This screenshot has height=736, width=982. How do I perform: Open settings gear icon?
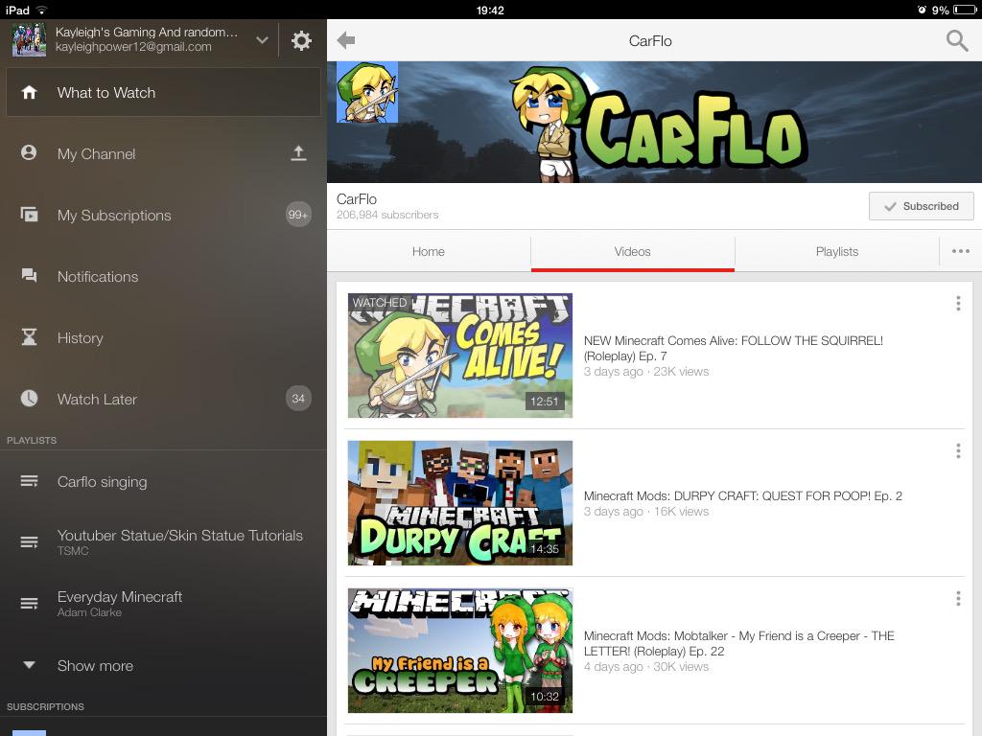tap(301, 40)
